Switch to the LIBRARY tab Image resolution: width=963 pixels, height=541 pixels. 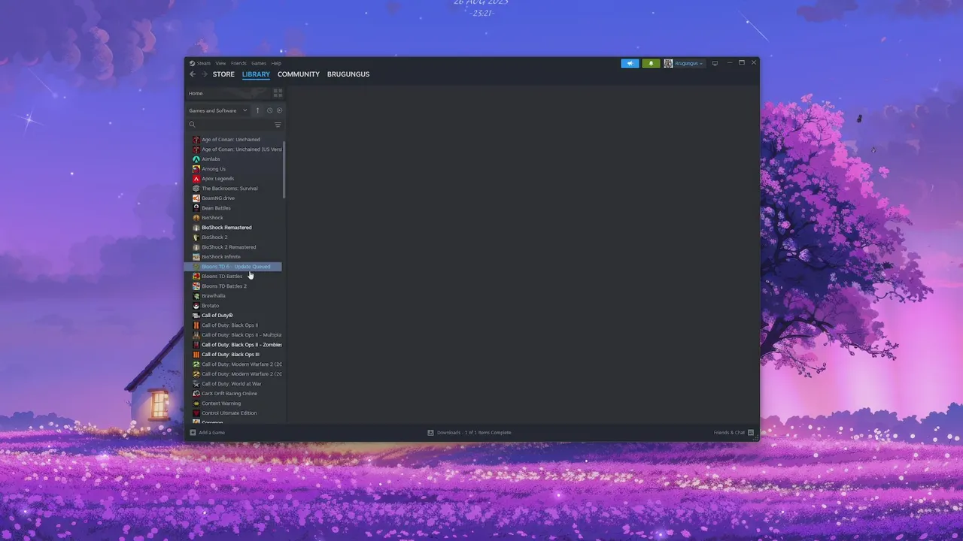pos(256,74)
